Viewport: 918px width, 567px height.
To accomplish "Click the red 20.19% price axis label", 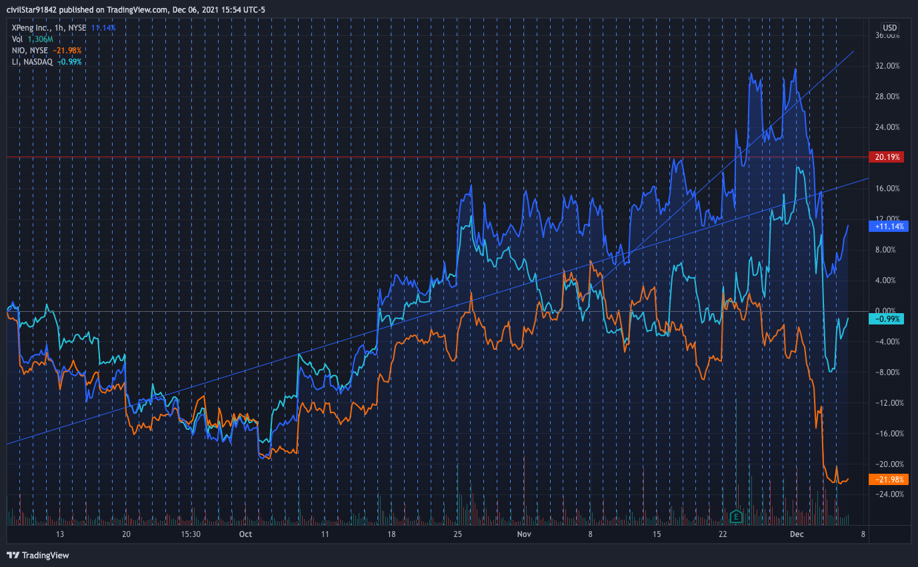I will (x=888, y=157).
